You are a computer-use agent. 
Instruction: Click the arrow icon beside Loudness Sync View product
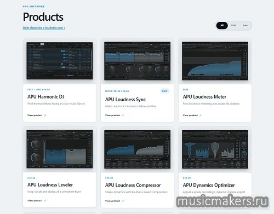(123, 115)
